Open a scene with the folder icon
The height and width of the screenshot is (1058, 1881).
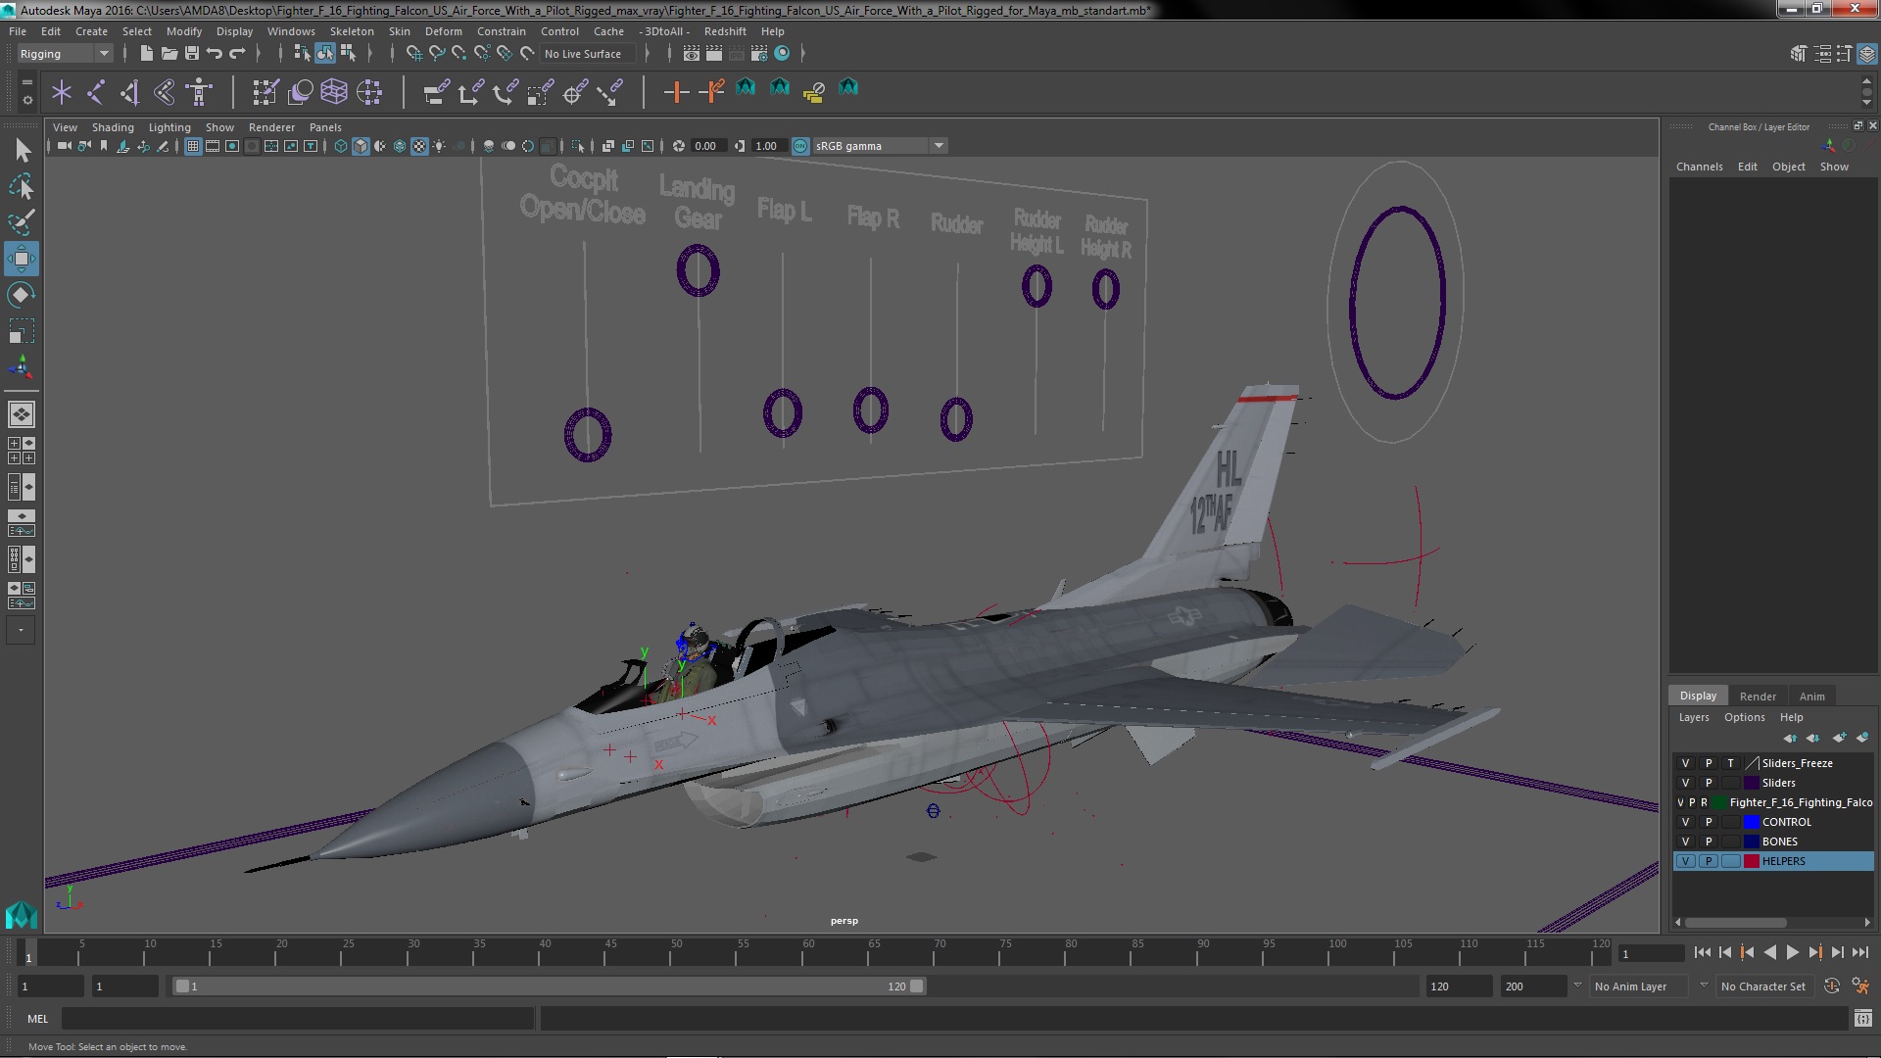click(169, 53)
